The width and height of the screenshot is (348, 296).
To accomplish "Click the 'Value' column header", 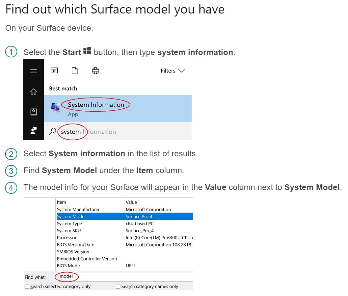I will pos(131,202).
